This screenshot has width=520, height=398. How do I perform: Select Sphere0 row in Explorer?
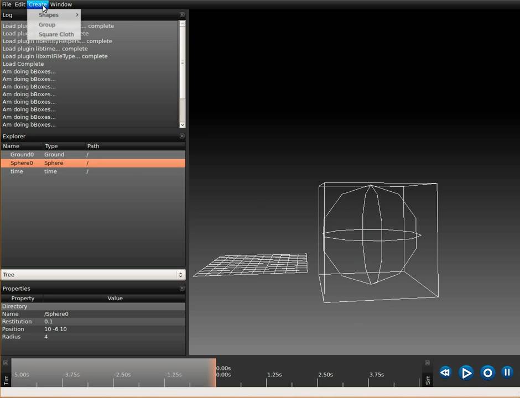pyautogui.click(x=93, y=163)
